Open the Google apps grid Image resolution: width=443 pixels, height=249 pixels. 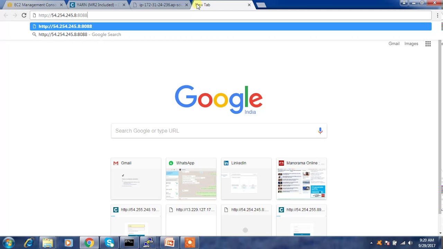(428, 44)
